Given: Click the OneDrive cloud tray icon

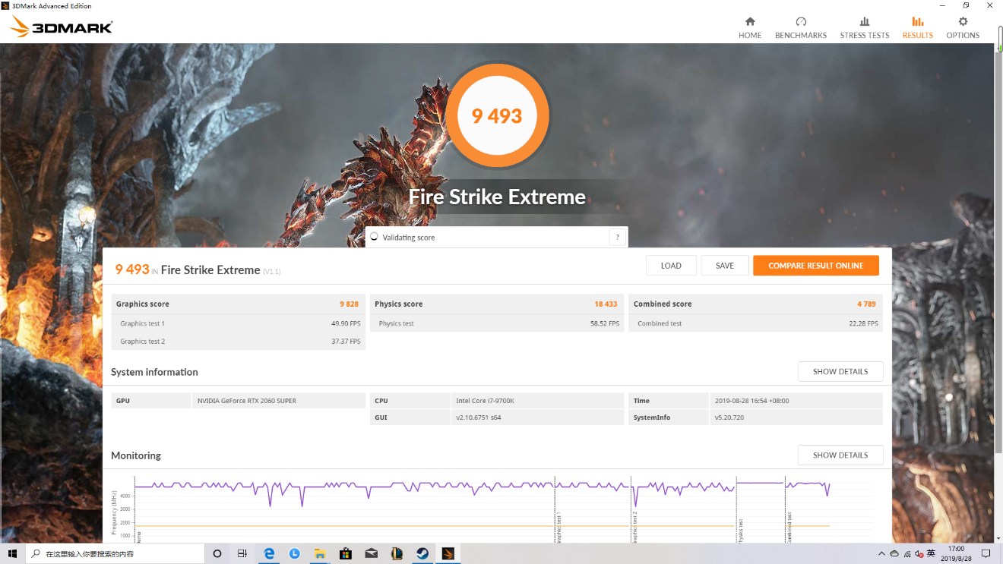Looking at the screenshot, I should [894, 553].
